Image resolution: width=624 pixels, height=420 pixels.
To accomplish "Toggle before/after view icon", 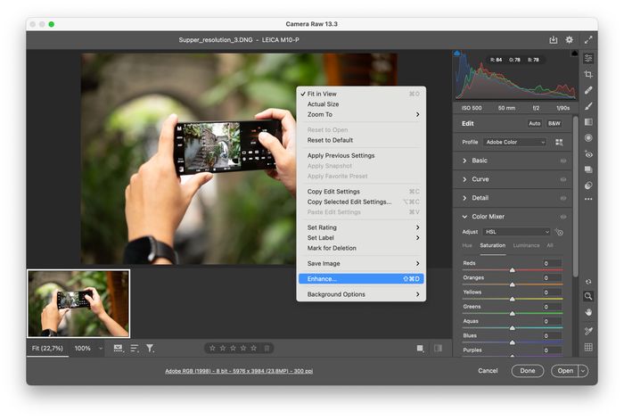I will [439, 349].
